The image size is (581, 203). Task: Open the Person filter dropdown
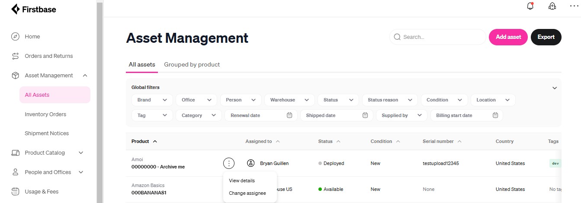click(241, 100)
